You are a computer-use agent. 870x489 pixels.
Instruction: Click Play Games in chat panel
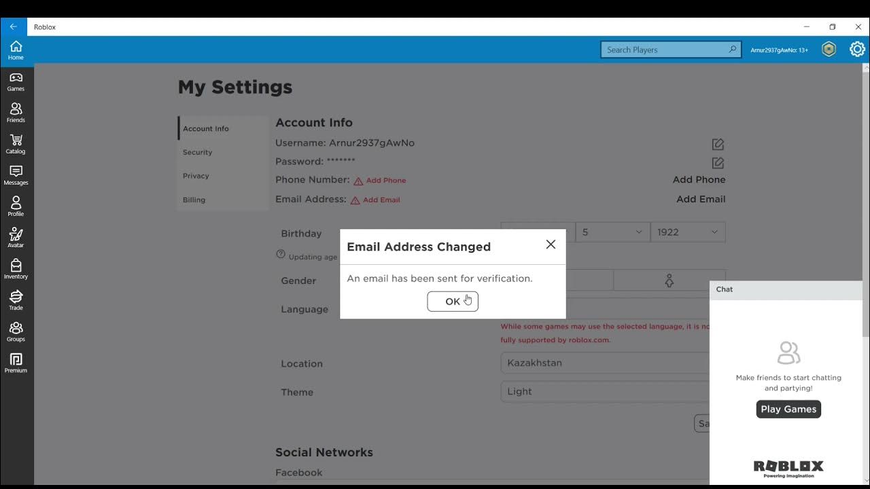pyautogui.click(x=788, y=409)
